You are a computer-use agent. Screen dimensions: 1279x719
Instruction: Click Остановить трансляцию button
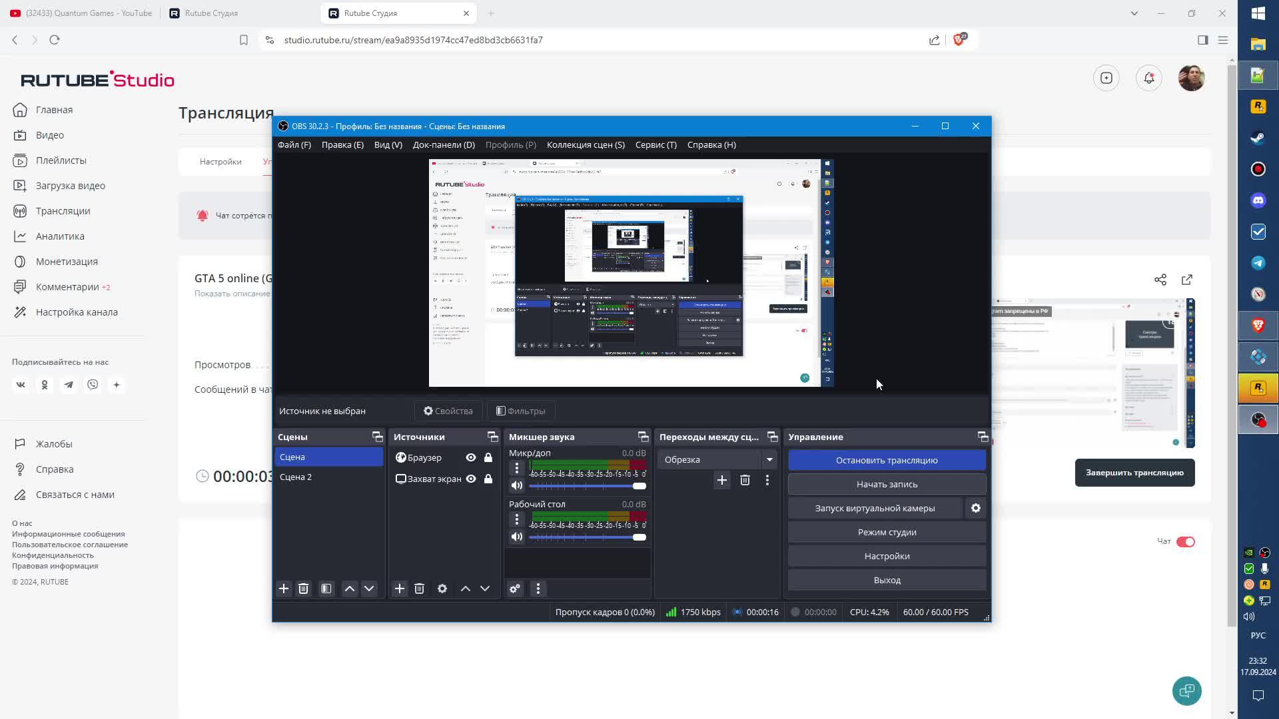[887, 460]
